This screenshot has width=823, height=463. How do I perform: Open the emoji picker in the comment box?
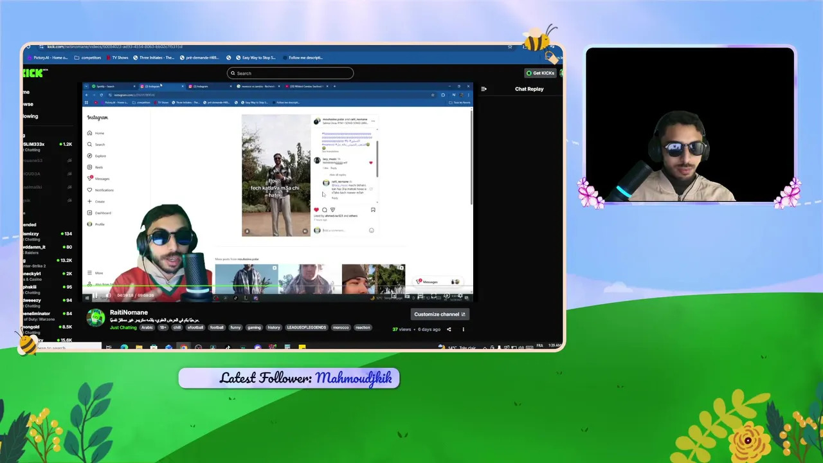click(372, 230)
